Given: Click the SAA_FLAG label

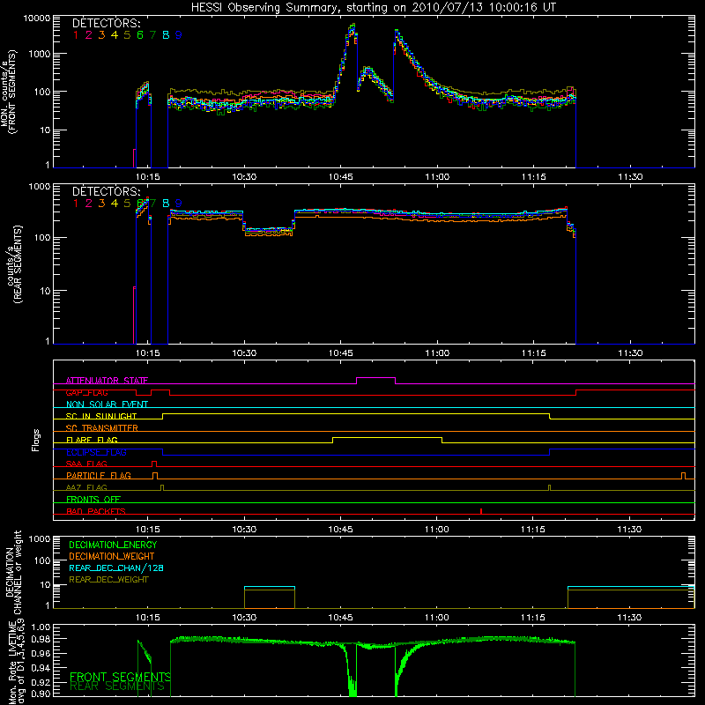Looking at the screenshot, I should (x=86, y=464).
